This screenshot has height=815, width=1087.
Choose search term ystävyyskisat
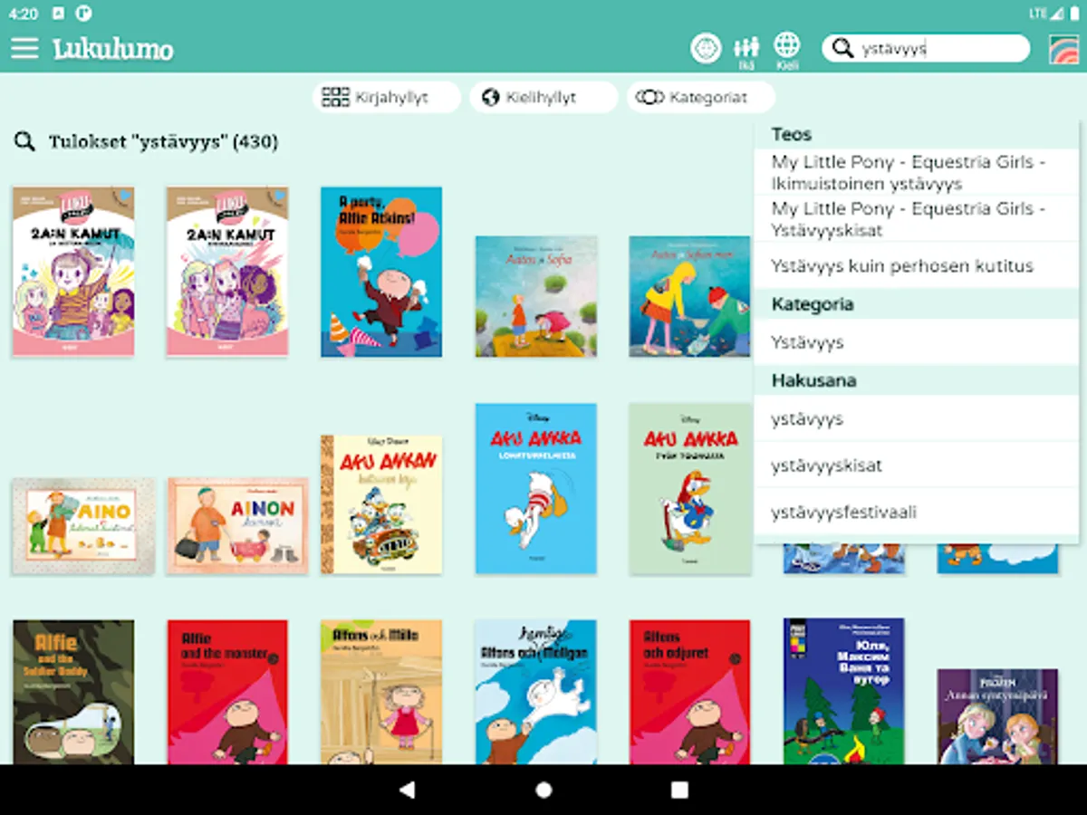coord(917,465)
